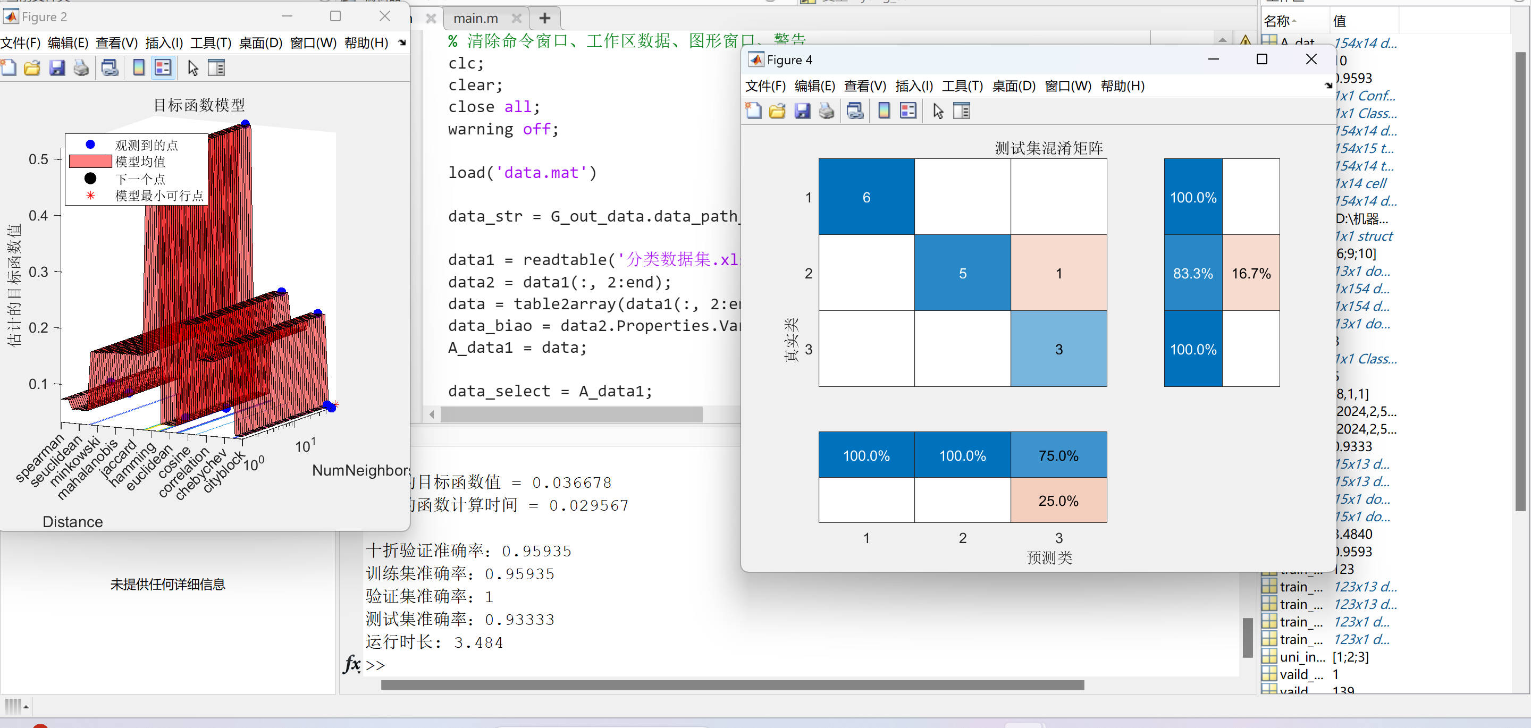Click New Figure icon in Figure 2
Screen dimensions: 1531x728
tap(9, 67)
